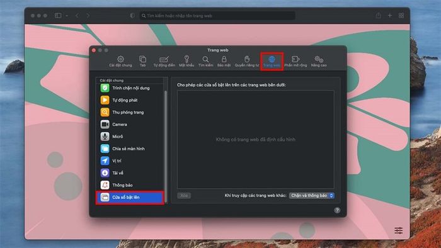The height and width of the screenshot is (248, 441).
Task: Open the Nâng cao advanced gears icon
Action: [319, 61]
